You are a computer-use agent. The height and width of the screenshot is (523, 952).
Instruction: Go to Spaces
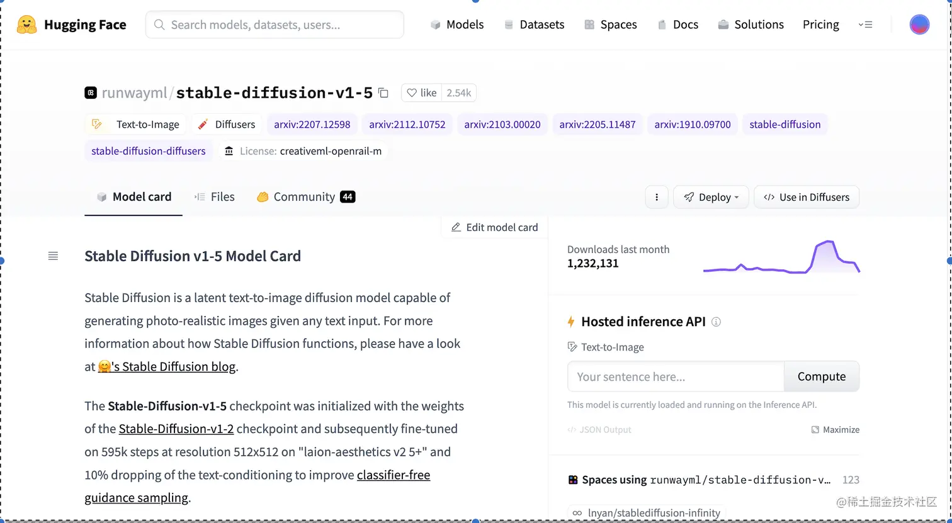611,25
